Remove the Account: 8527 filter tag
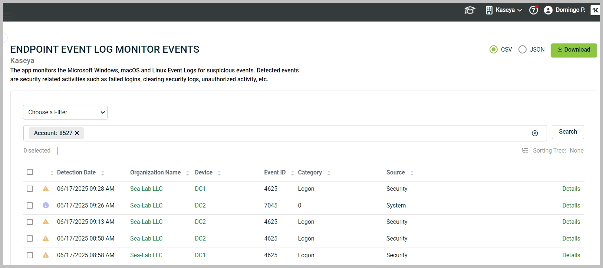This screenshot has width=603, height=268. (x=77, y=133)
